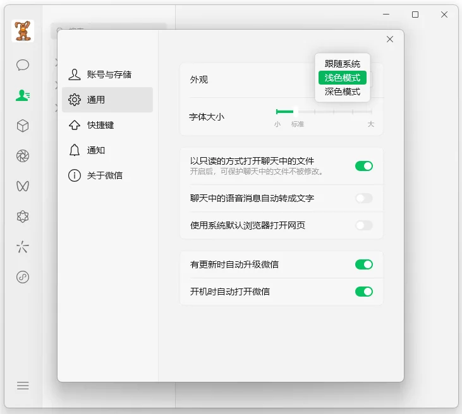
Task: Click 开启后，可保护聊天中的文件不被修改 description text
Action: (256, 172)
